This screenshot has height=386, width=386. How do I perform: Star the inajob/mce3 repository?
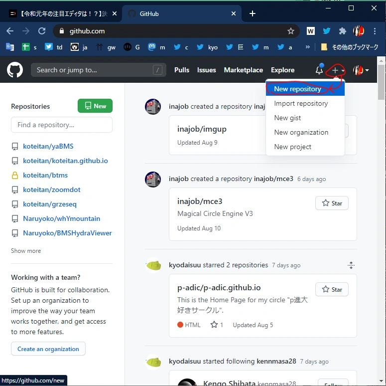coord(332,203)
